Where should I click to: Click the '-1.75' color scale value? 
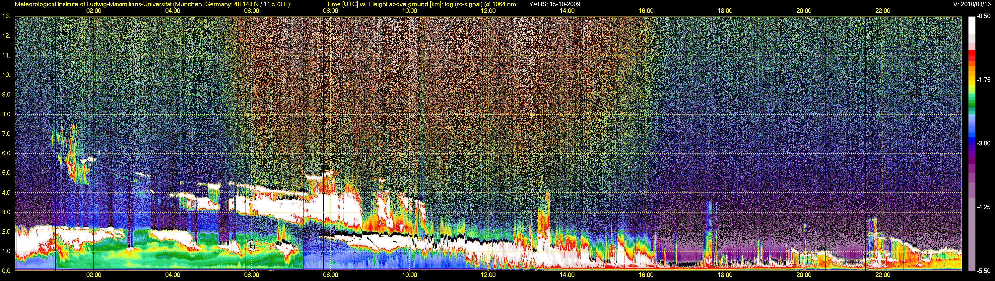pyautogui.click(x=984, y=80)
